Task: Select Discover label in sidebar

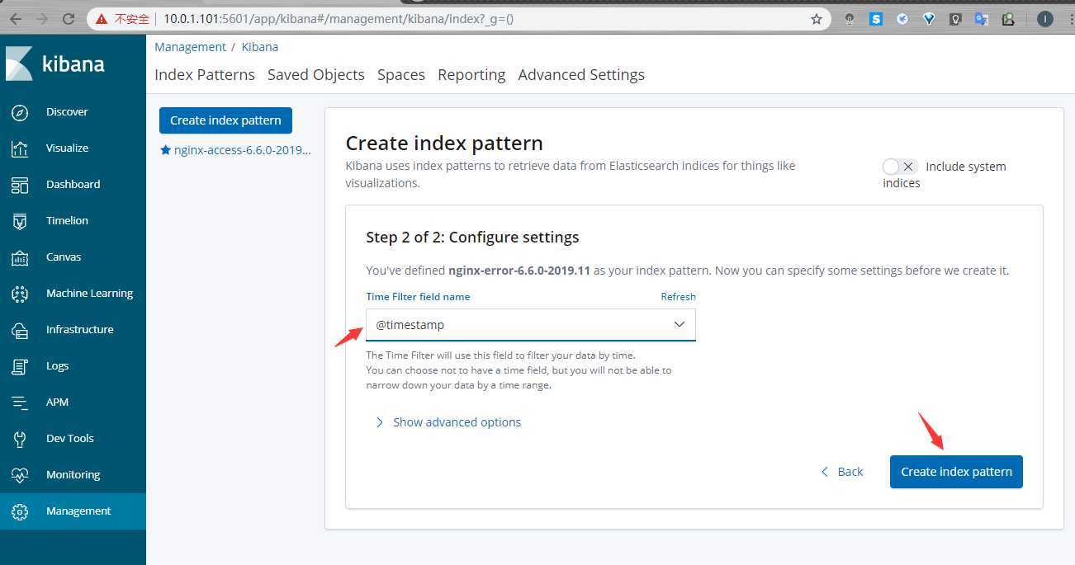Action: click(67, 112)
